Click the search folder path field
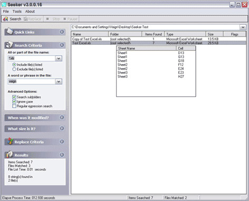Screen dimensions: 249x201 pyautogui.click(x=155, y=27)
